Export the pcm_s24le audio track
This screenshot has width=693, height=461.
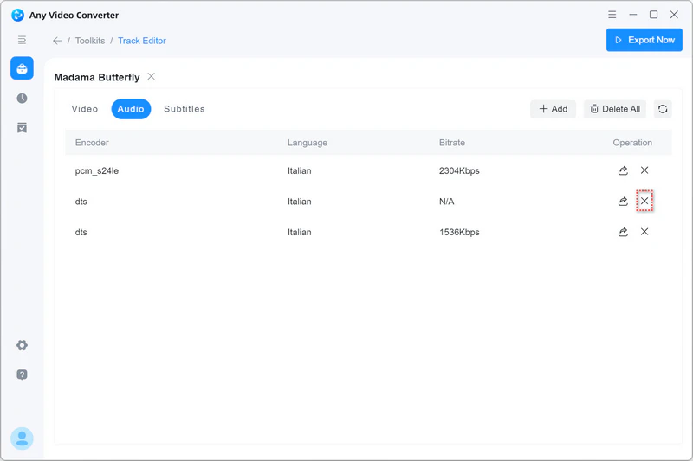[x=623, y=170]
